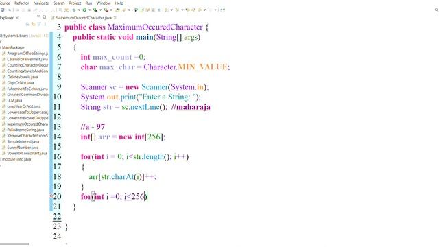Open the Run dropdown arrow

(x=90, y=10)
